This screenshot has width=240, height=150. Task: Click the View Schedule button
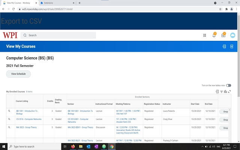click(x=18, y=74)
